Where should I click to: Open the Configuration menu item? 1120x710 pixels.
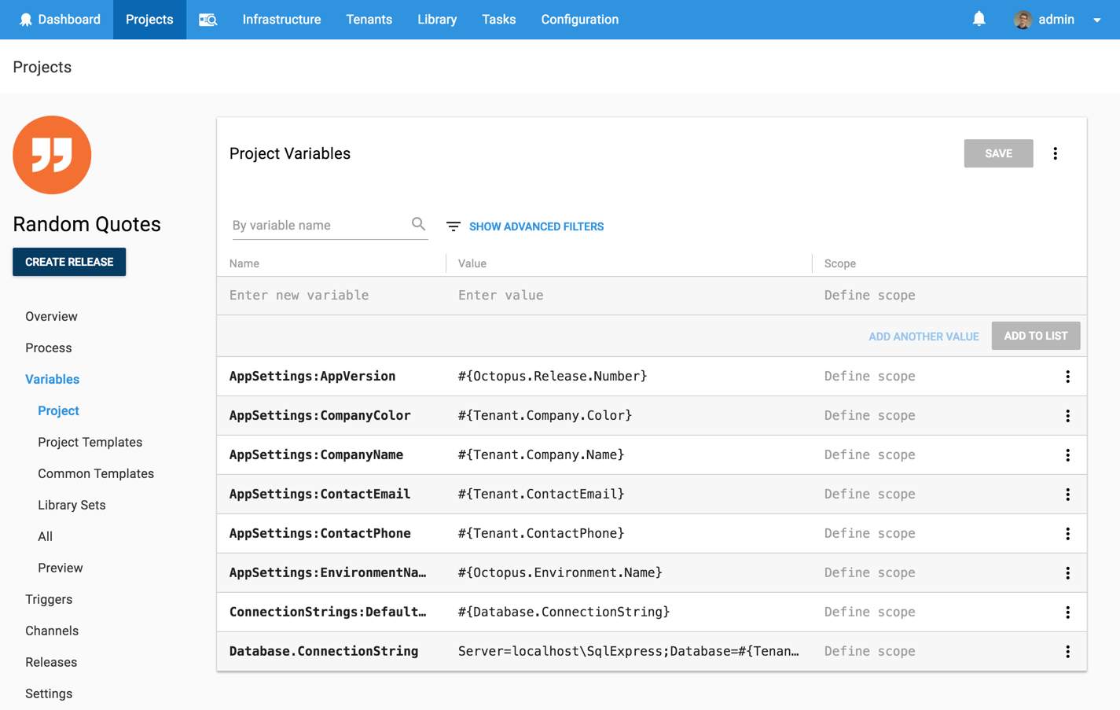pyautogui.click(x=579, y=19)
